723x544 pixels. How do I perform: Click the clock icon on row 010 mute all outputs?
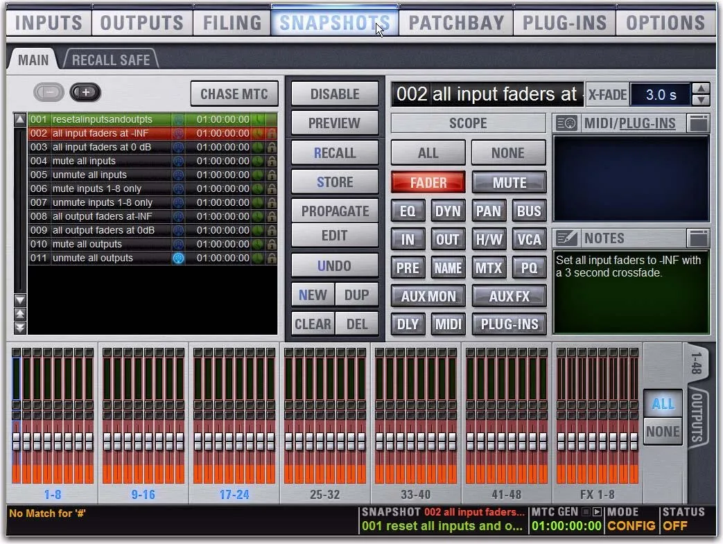tap(258, 244)
